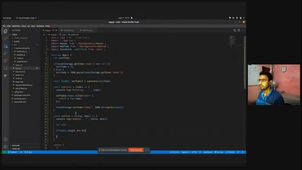Screen dimensions: 302x170
Task: Click the UTF-8 encoding status item
Action: click(x=194, y=152)
